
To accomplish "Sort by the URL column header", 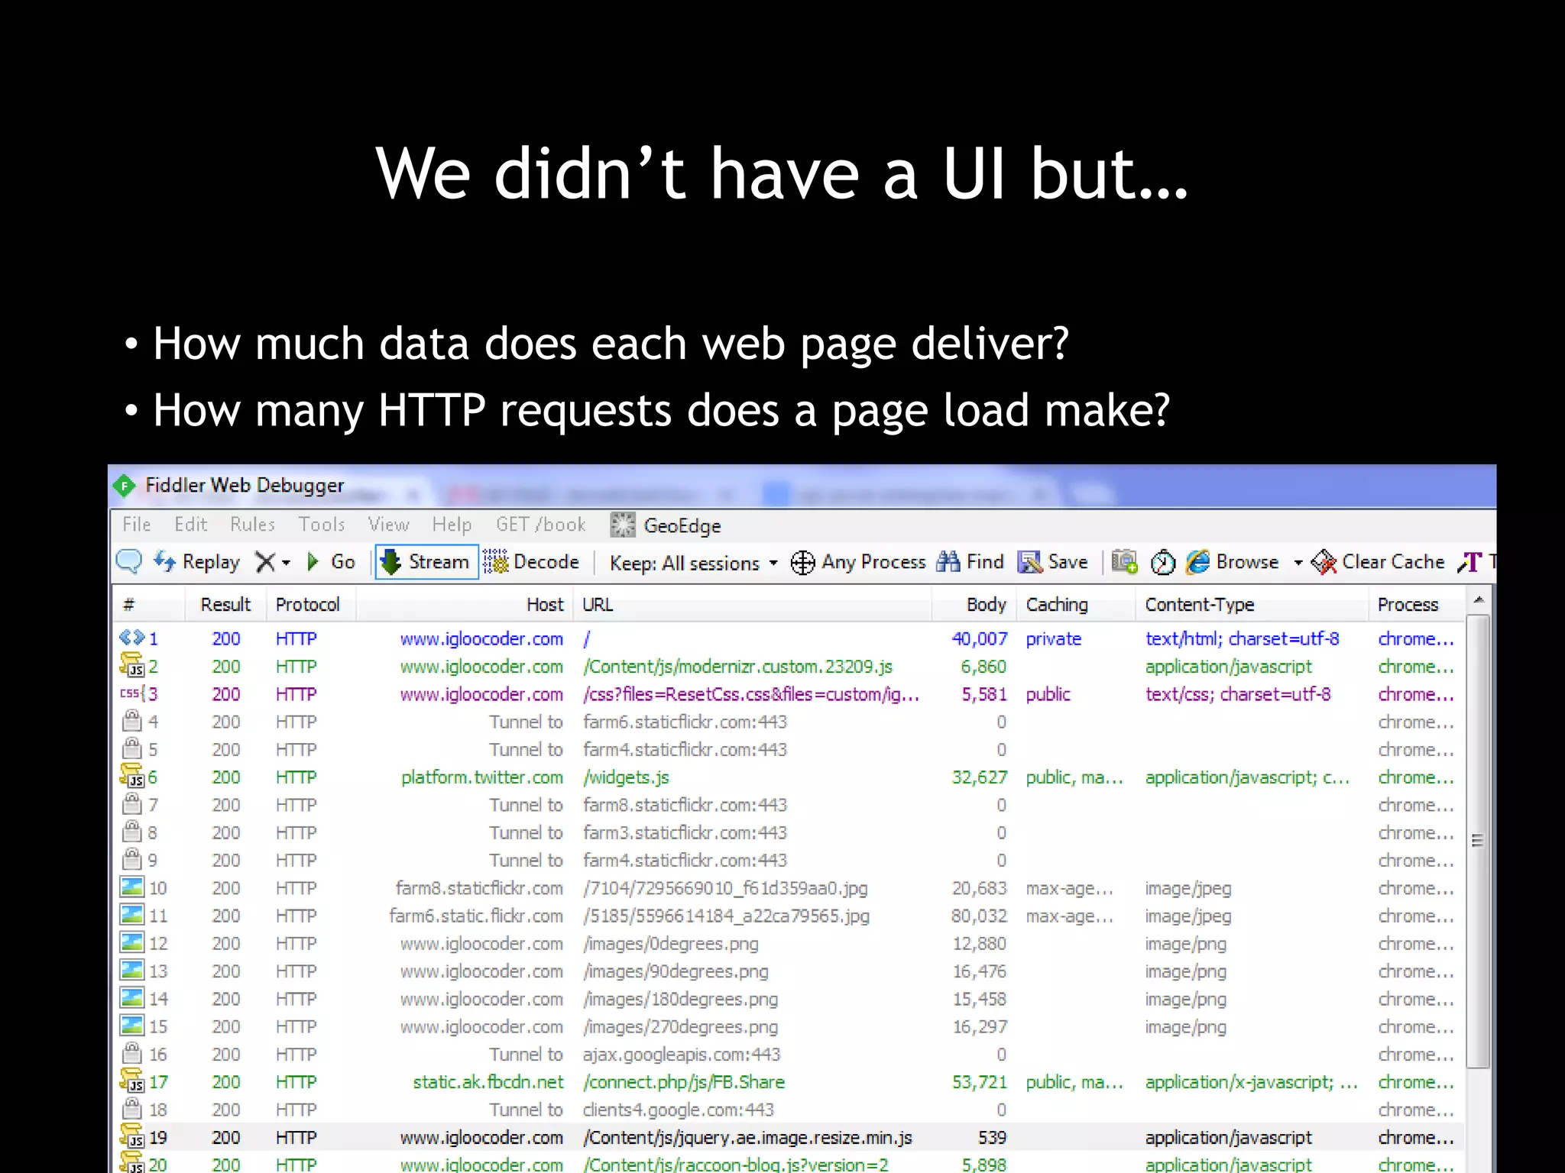I will (x=753, y=605).
